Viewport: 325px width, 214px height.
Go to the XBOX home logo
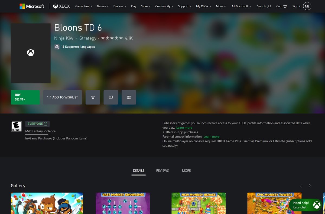61,6
